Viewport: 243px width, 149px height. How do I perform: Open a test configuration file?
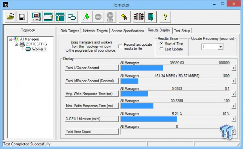click(x=10, y=17)
